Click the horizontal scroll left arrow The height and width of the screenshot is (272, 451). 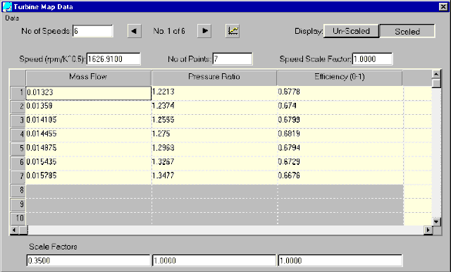(x=14, y=230)
